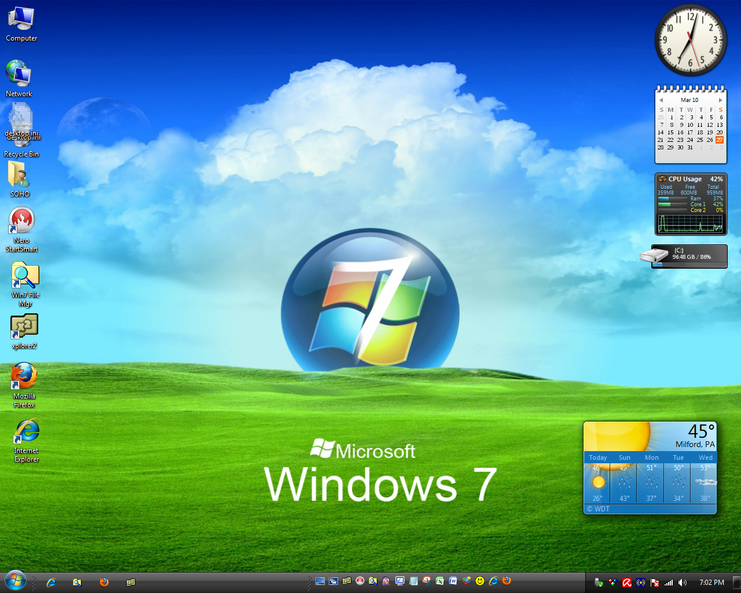Select Mon forecast in weather gadget
The height and width of the screenshot is (593, 741).
pos(651,478)
